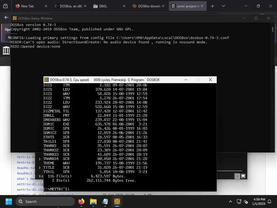Click the STATS SCR listing row

(95, 137)
